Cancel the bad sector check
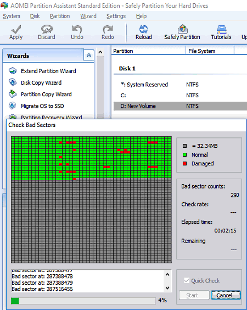This screenshot has width=247, height=310. [x=226, y=295]
